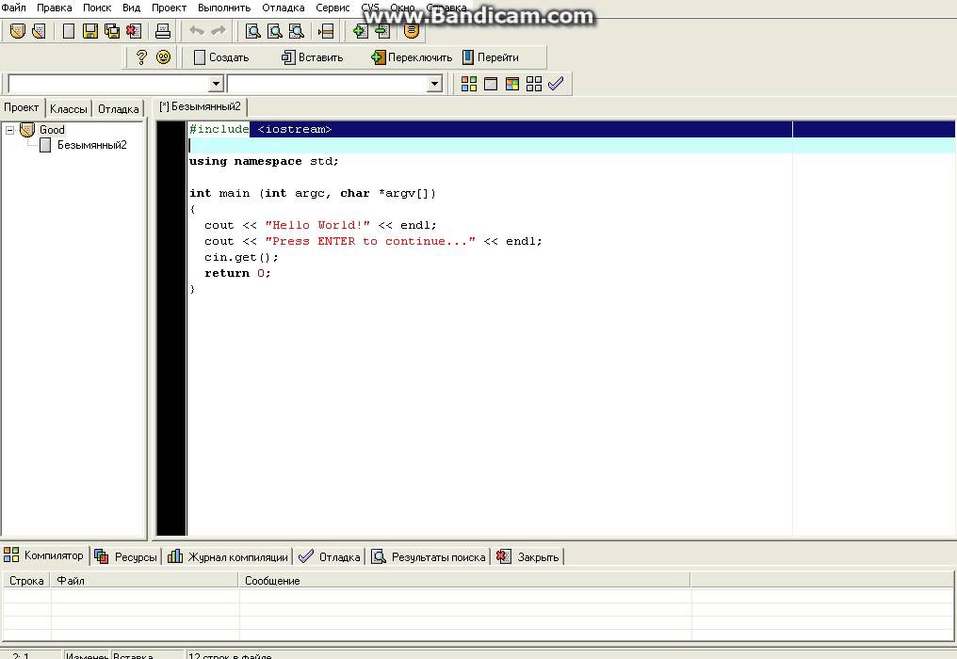Click the Go To Line icon

coord(326,30)
